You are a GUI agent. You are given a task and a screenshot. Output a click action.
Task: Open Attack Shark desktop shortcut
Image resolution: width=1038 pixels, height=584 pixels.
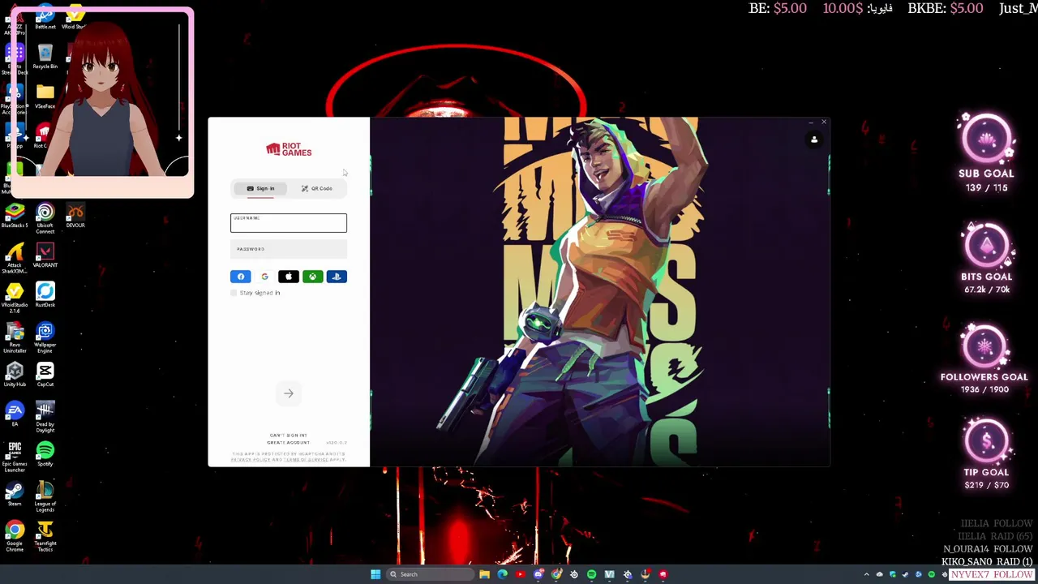15,258
